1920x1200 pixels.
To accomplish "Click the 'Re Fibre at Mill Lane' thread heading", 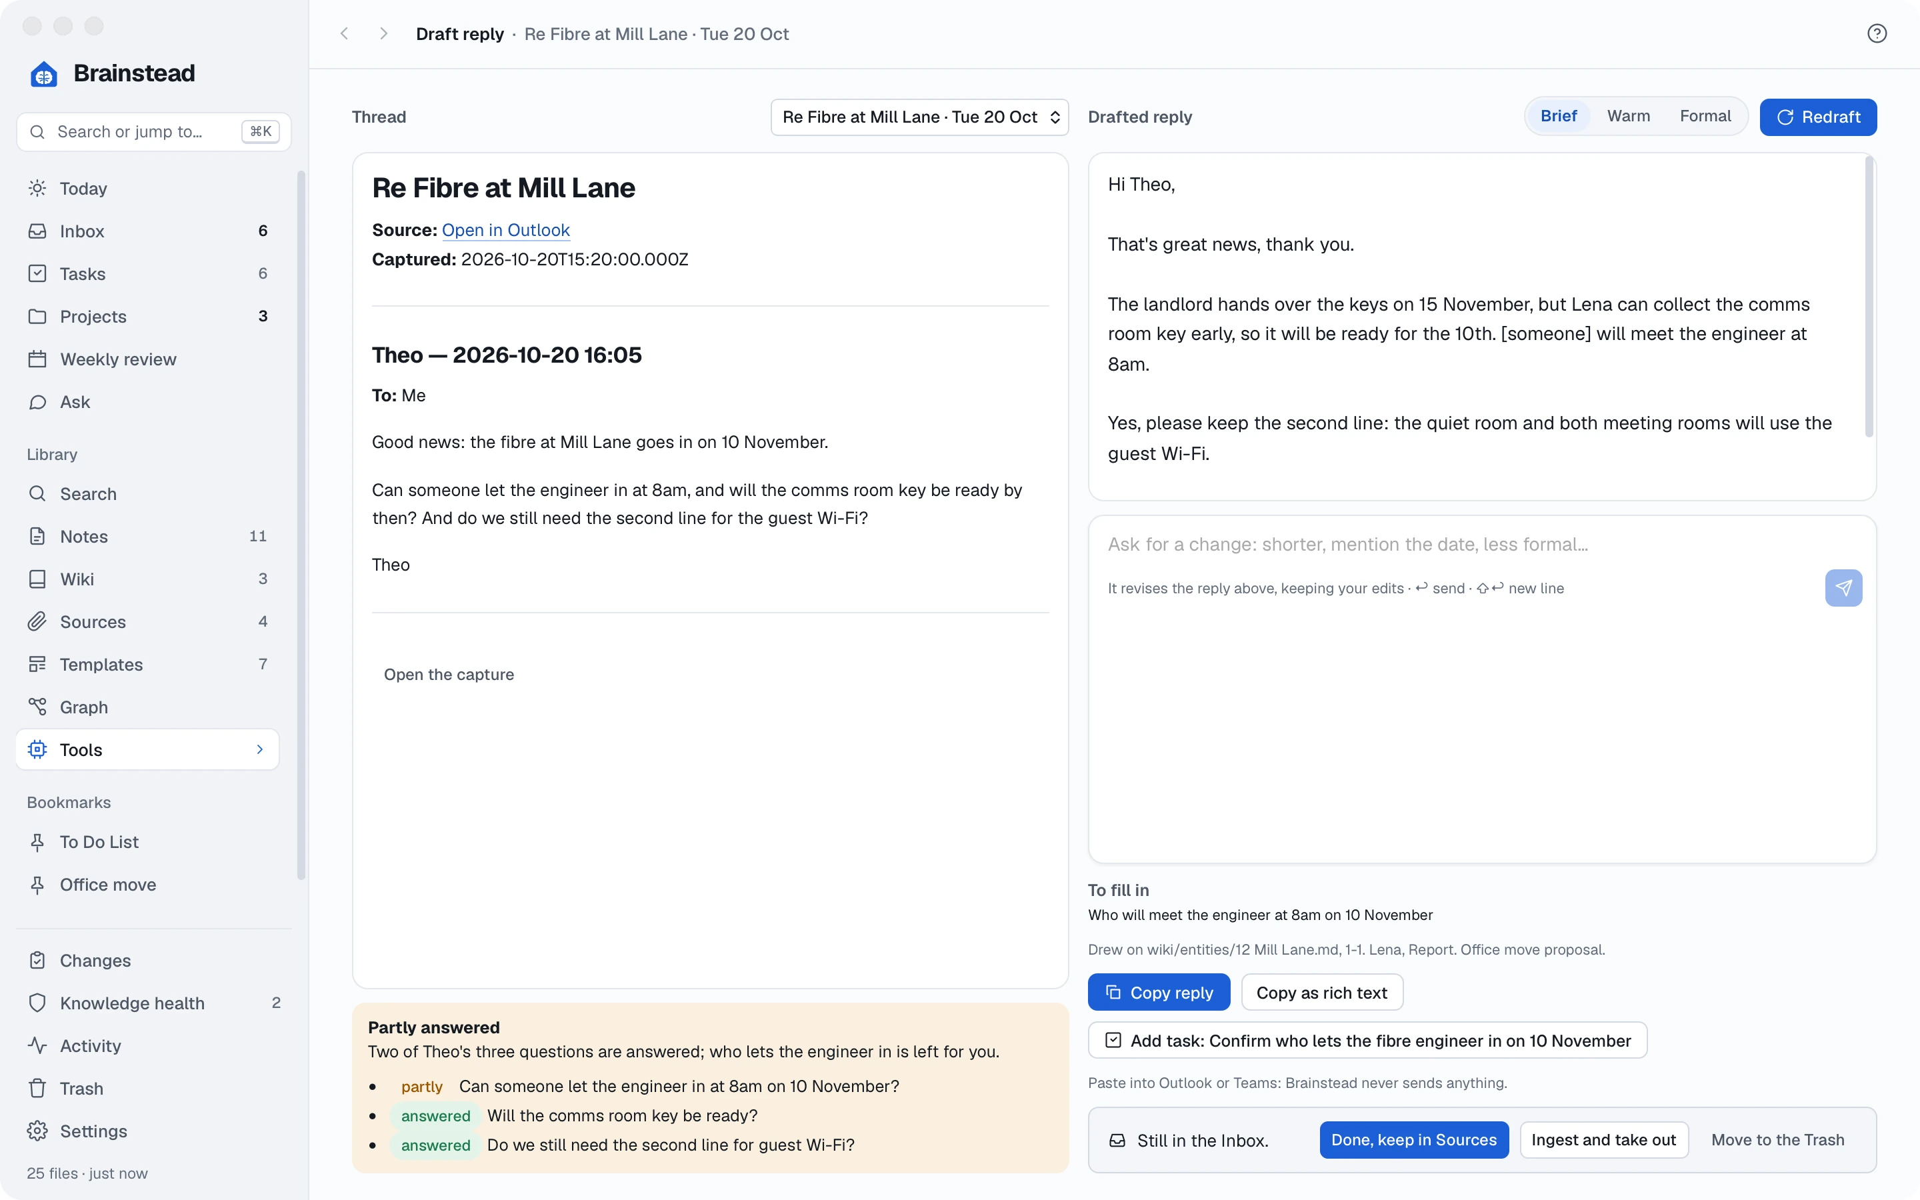I will (x=504, y=188).
